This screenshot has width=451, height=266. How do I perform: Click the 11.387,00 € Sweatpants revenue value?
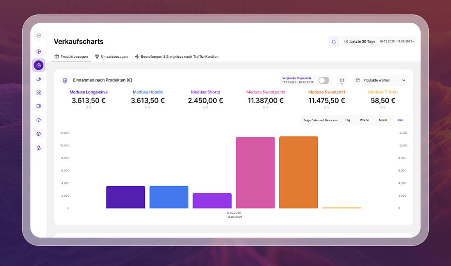(x=266, y=101)
